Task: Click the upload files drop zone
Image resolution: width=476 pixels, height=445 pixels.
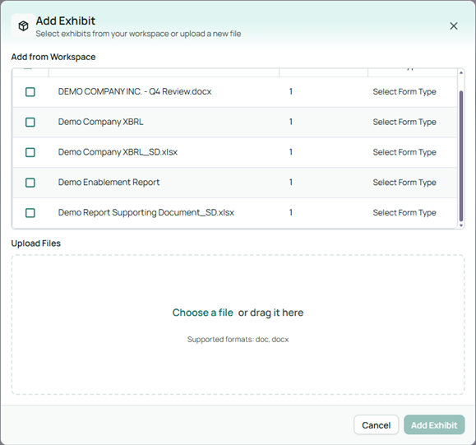Action: [238, 325]
